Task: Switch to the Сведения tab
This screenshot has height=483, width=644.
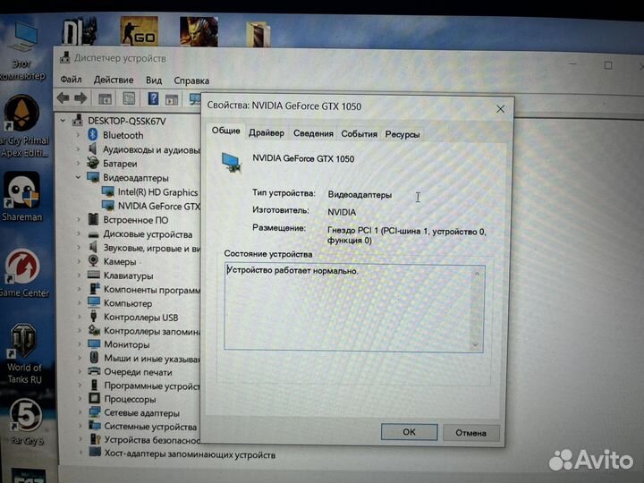Action: pos(313,133)
